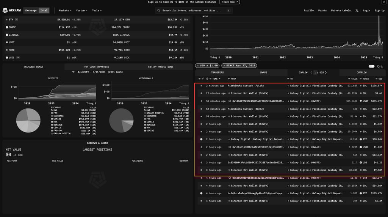The width and height of the screenshot is (388, 217).
Task: Switch to Intel mode
Action: click(44, 10)
